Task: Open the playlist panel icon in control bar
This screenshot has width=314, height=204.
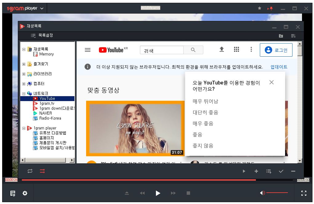Action: [13, 194]
